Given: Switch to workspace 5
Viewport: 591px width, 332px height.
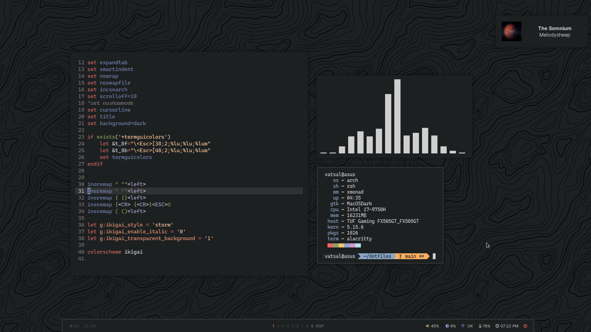Looking at the screenshot, I should coord(293,326).
